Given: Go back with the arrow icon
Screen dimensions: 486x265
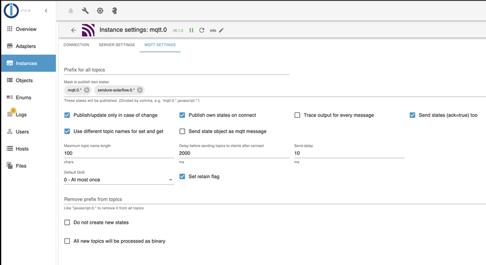Looking at the screenshot, I should click(x=74, y=30).
